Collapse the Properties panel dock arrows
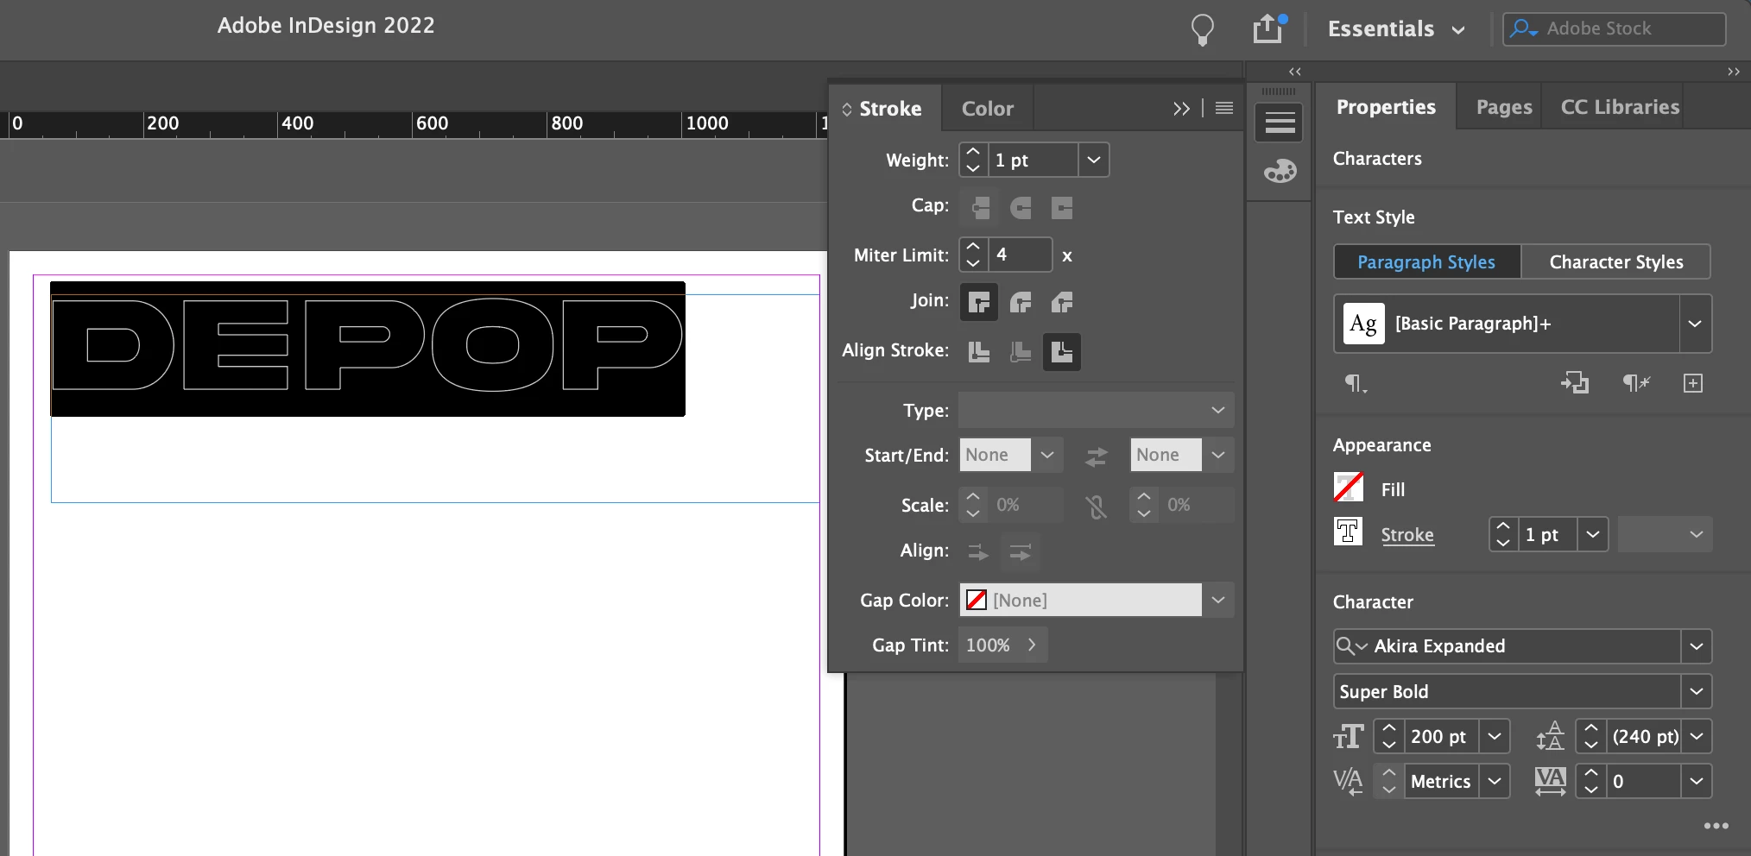The width and height of the screenshot is (1751, 856). point(1734,72)
